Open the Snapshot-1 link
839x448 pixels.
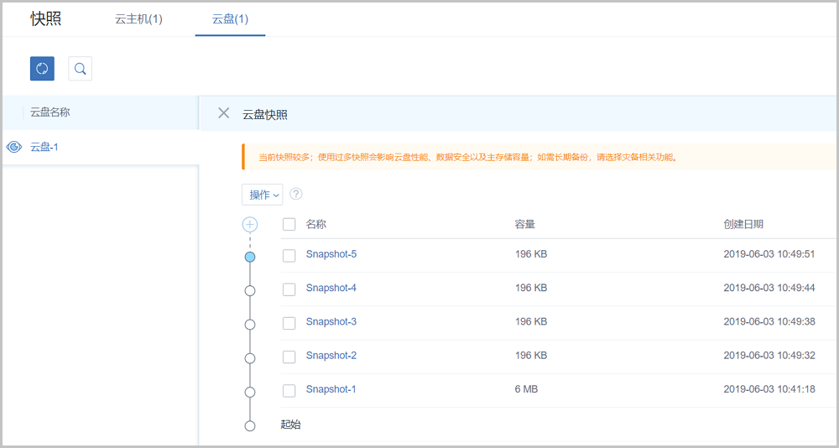click(x=331, y=389)
